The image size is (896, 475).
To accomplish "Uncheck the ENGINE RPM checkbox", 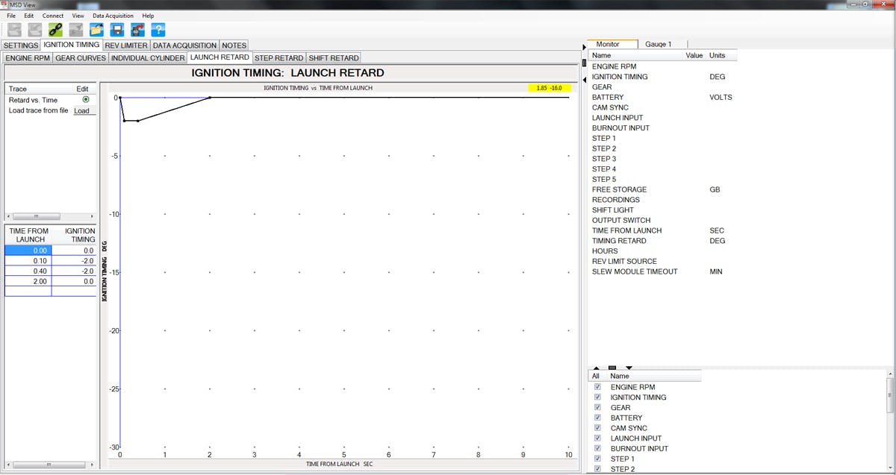I will pyautogui.click(x=597, y=387).
